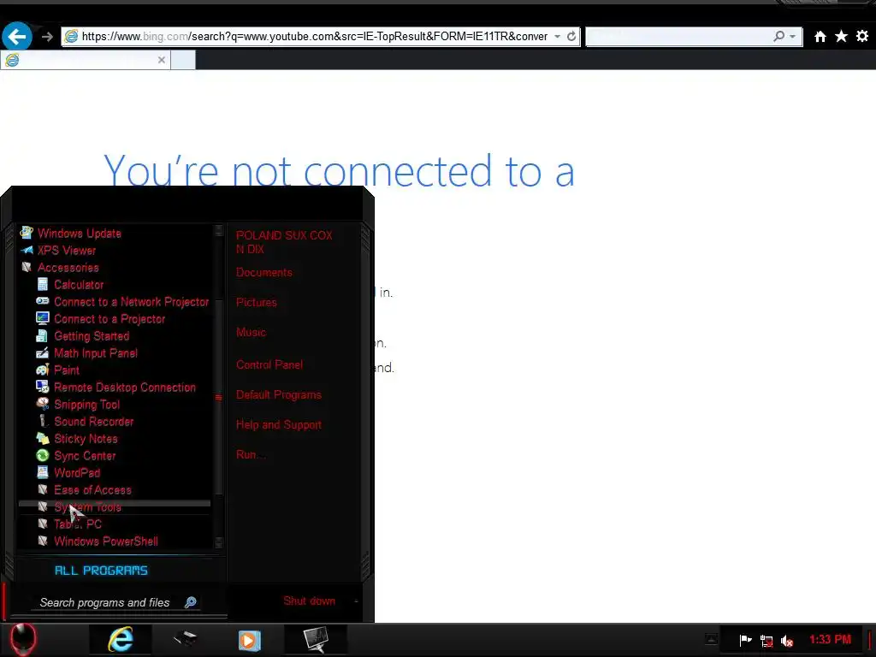Click the programs list scrollbar thumb
This screenshot has height=657, width=876.
click(x=218, y=397)
